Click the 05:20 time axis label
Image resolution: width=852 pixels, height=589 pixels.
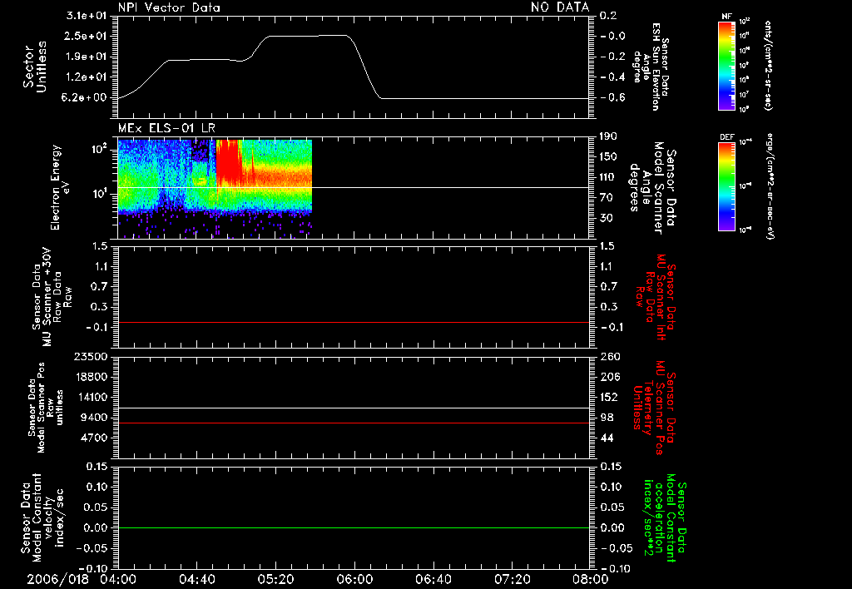pyautogui.click(x=275, y=579)
